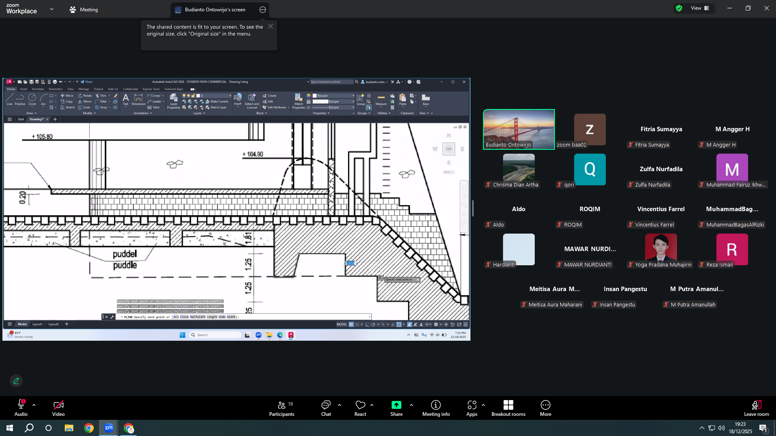776x436 pixels.
Task: Click the layer 0 color swatch
Action: (x=198, y=96)
